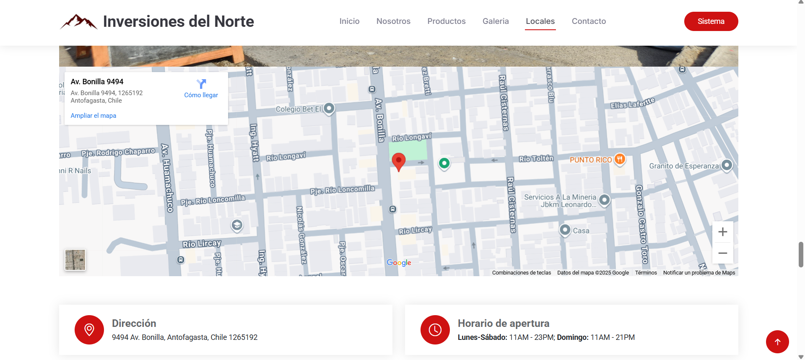Click the Casa place marker
The width and height of the screenshot is (805, 360).
coord(565,230)
